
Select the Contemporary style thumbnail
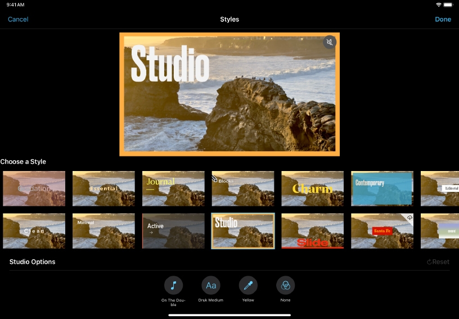click(382, 188)
